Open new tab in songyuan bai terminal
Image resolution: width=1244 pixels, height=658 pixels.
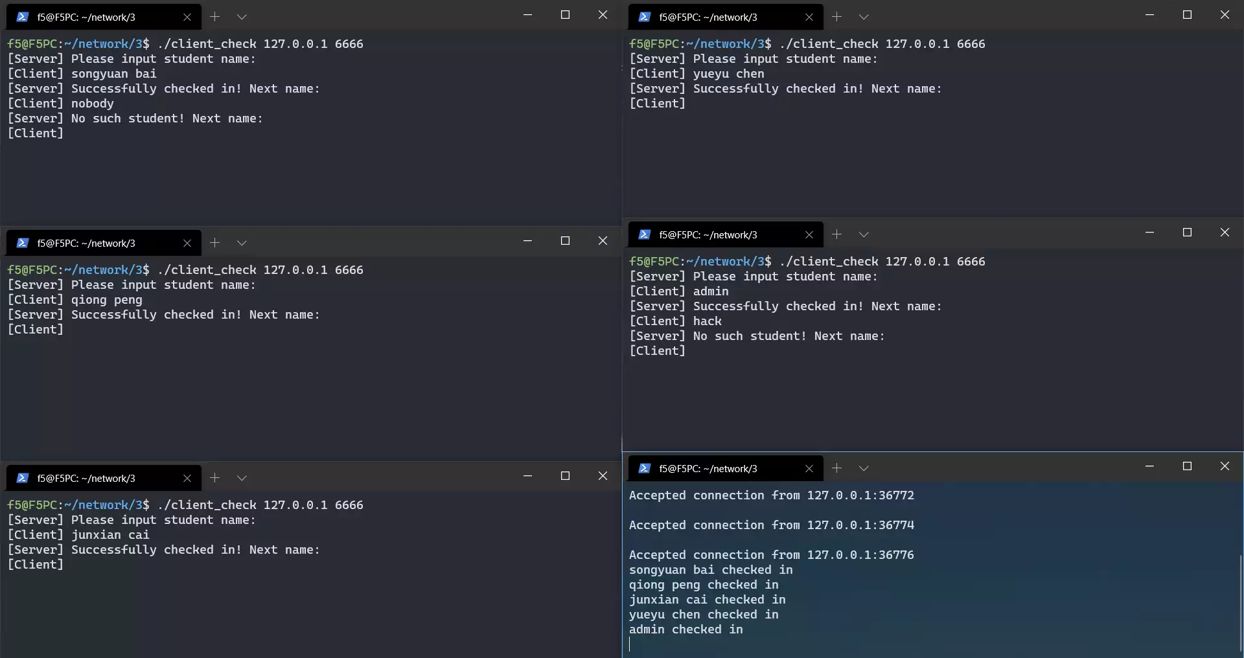214,17
